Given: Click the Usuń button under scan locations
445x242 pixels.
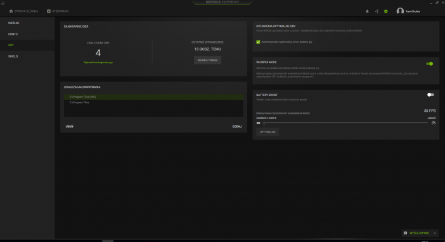Looking at the screenshot, I should [70, 126].
